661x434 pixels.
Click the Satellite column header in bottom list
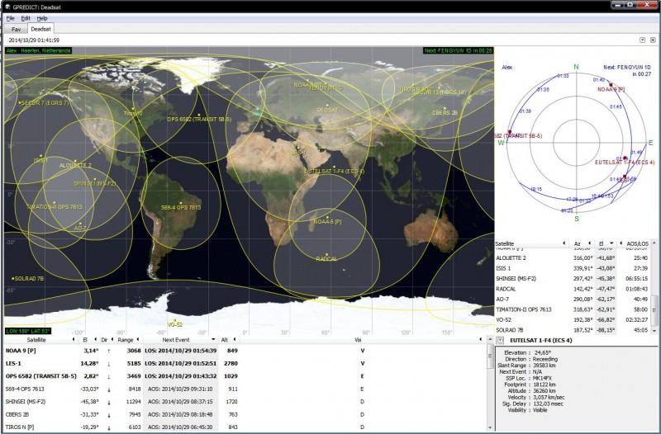[x=36, y=339]
